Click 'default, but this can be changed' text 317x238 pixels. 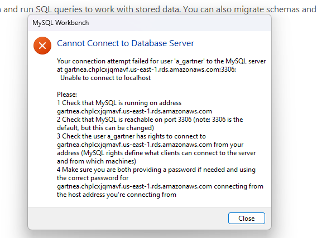105,128
